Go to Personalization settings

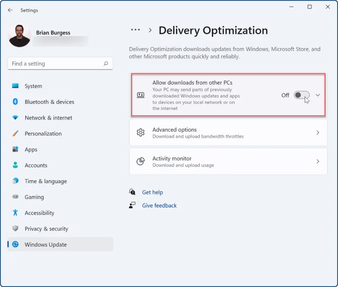pos(60,133)
